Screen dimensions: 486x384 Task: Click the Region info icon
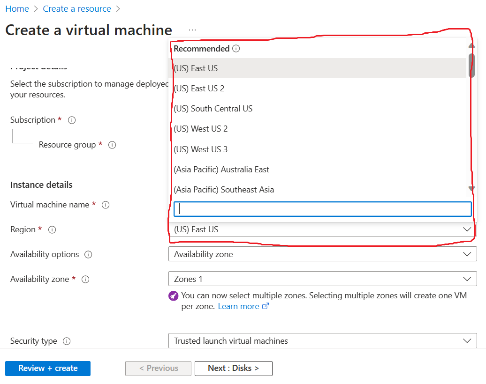[x=52, y=229]
